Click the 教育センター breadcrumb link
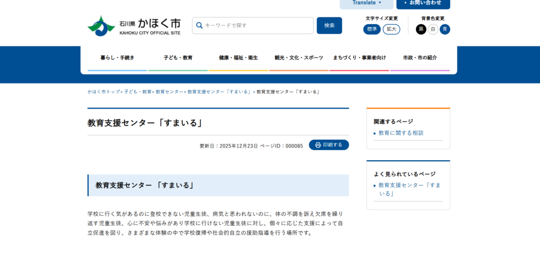 (x=169, y=92)
